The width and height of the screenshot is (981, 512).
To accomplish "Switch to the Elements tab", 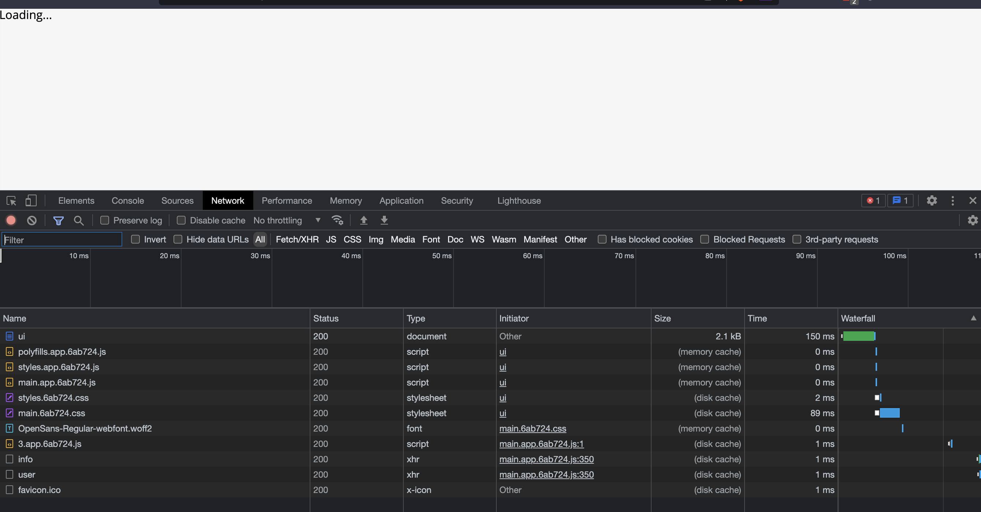I will (76, 200).
